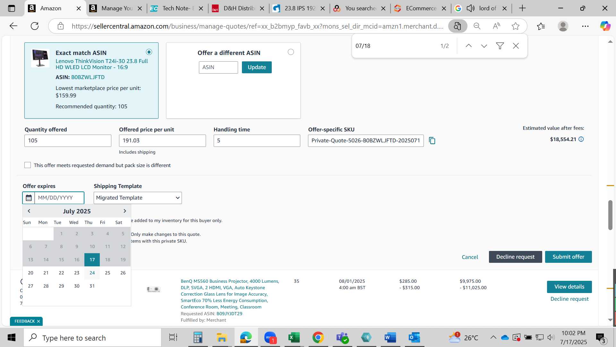Switch to the lord of tab

[x=481, y=8]
